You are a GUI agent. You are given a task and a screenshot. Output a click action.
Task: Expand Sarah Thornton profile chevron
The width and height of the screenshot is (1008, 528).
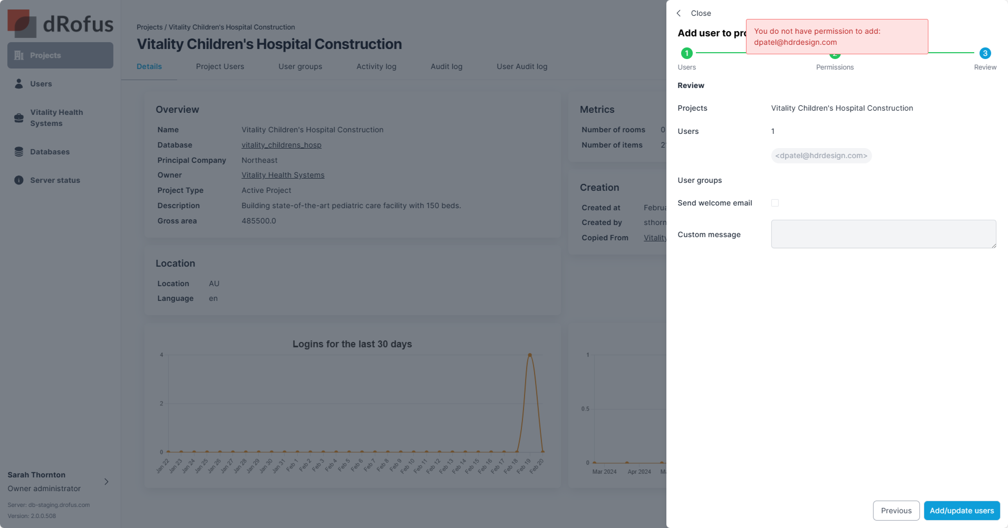[106, 481]
